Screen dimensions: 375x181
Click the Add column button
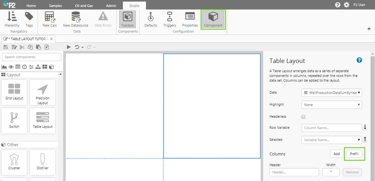point(336,154)
